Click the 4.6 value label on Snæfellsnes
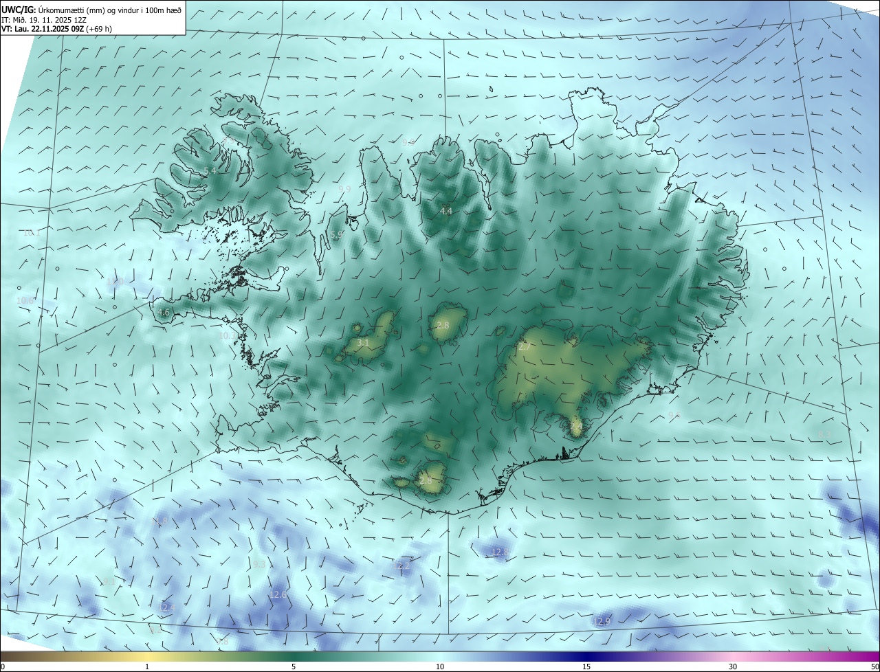Viewport: 880px width, 672px height. (x=164, y=312)
